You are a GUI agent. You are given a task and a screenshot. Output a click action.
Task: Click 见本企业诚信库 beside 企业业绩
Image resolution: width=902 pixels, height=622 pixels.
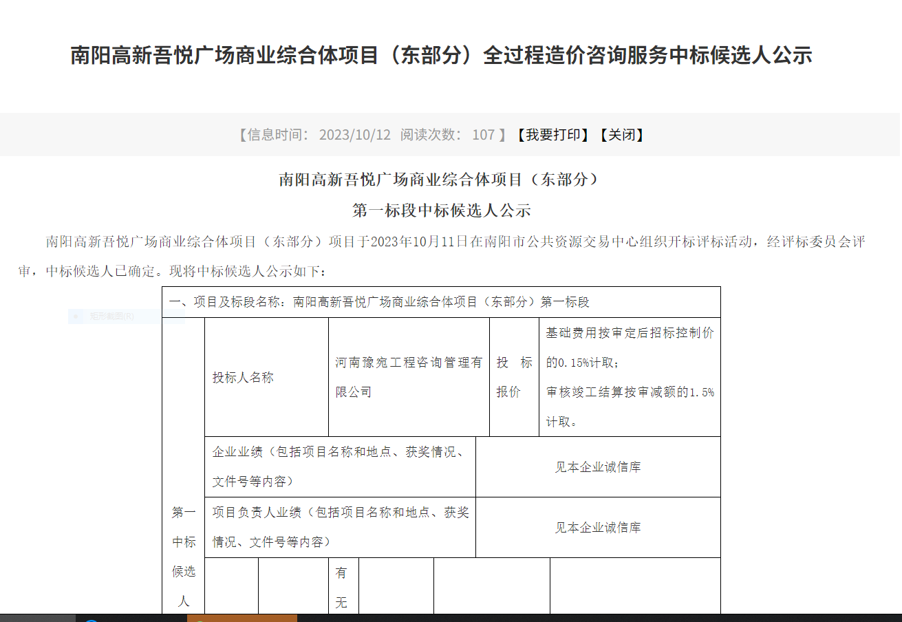point(598,467)
